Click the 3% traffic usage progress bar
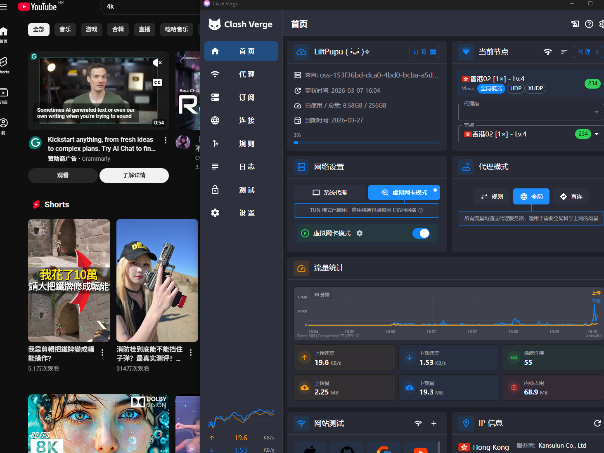Screen dimensions: 604x453 367,143
